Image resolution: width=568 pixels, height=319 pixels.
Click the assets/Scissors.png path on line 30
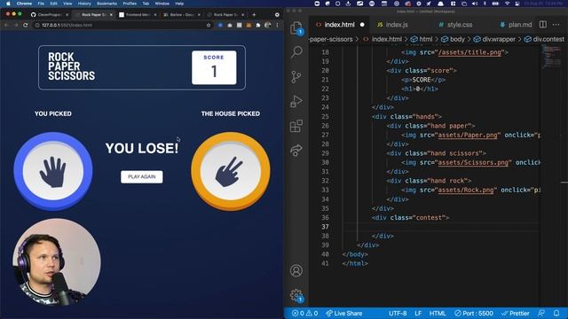click(x=473, y=162)
